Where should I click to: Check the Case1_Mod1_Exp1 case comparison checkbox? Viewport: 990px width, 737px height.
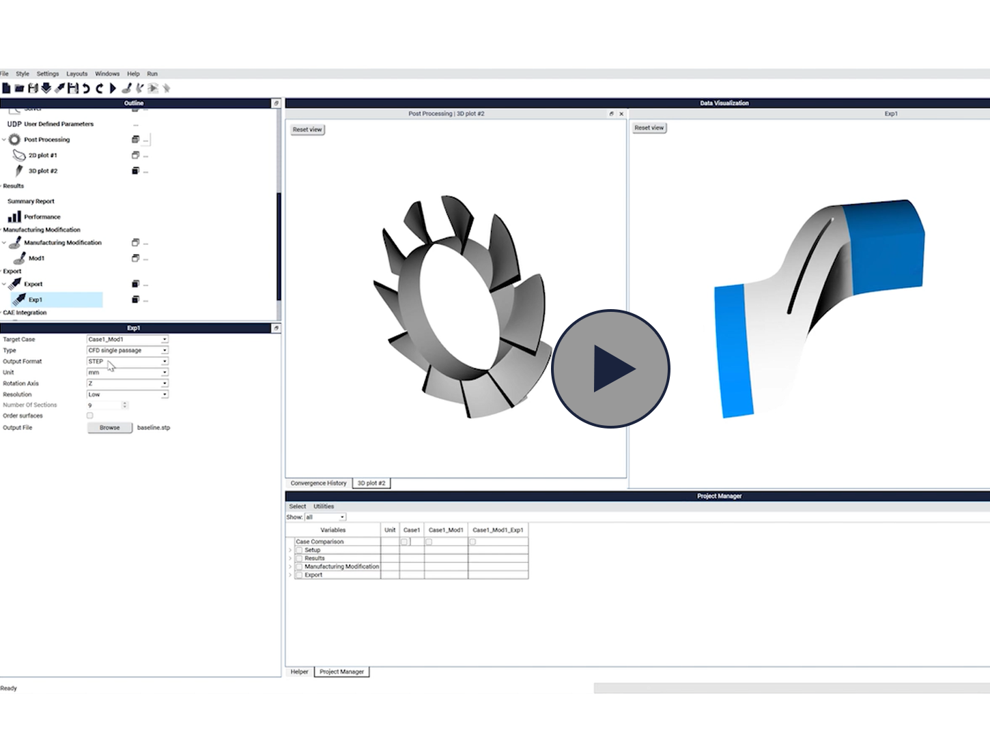(472, 542)
